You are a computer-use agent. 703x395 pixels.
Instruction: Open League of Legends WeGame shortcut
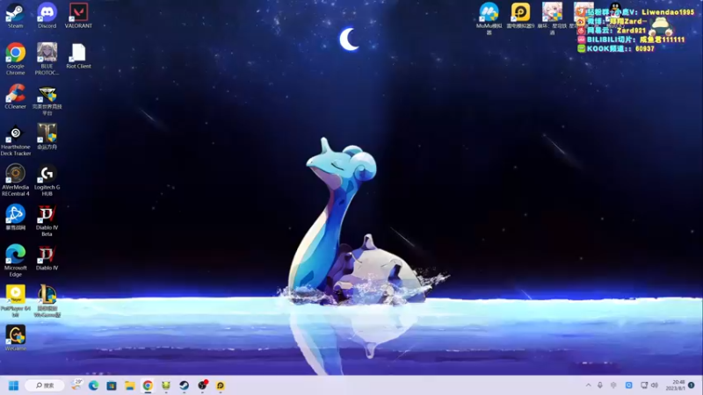[47, 301]
